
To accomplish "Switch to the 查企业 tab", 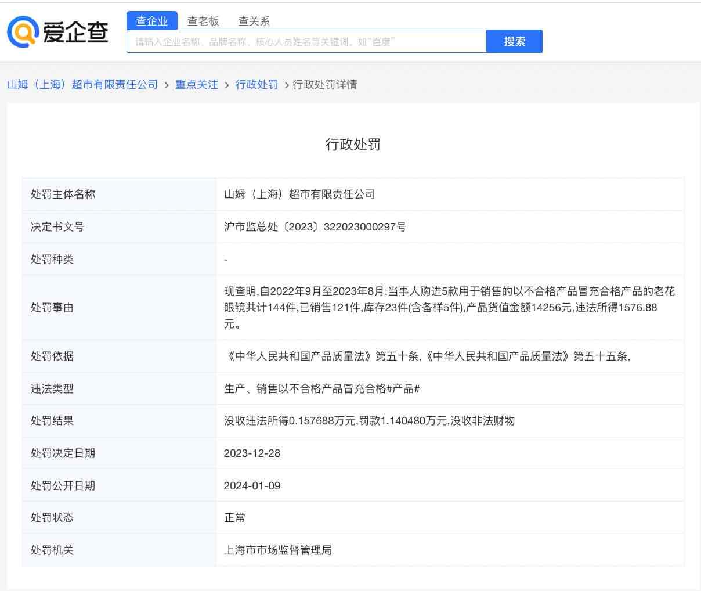I will [x=152, y=21].
